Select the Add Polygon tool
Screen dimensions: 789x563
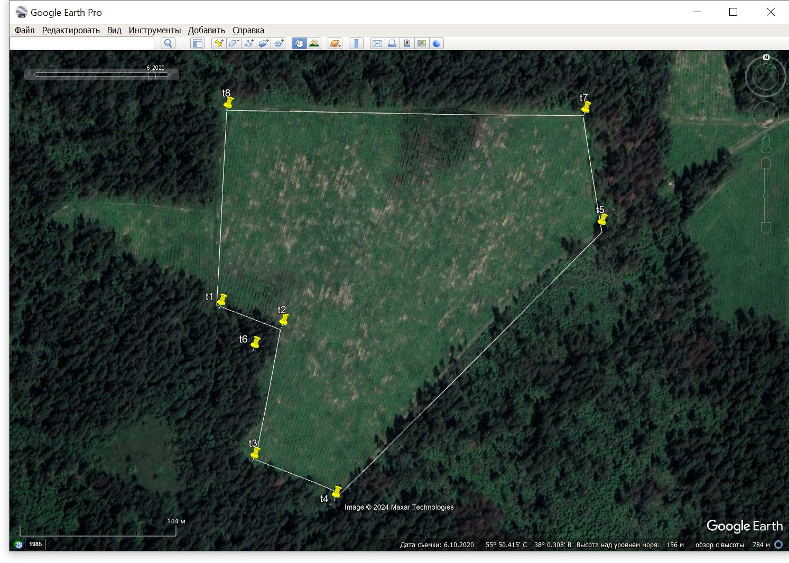click(x=233, y=43)
